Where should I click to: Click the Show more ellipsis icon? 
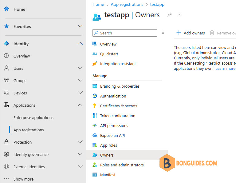(6, 179)
